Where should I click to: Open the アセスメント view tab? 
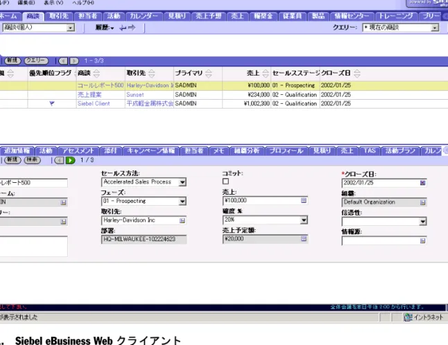[x=78, y=150]
